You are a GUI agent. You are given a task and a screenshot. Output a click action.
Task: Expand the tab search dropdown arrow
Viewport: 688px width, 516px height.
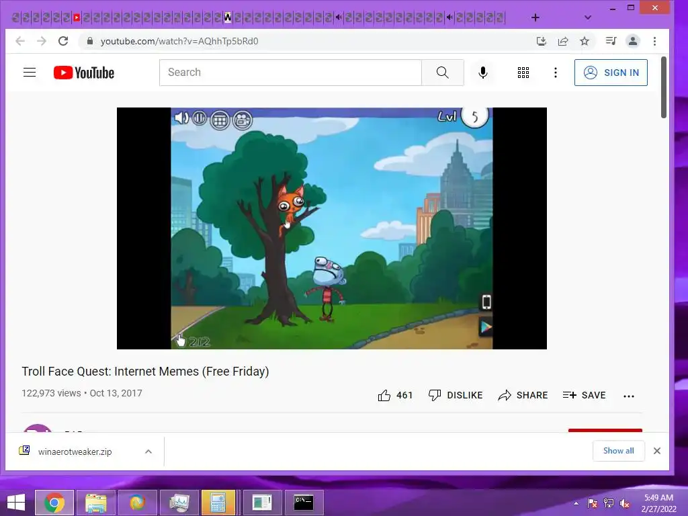click(588, 17)
